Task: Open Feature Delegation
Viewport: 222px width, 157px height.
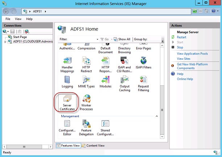Action: pyautogui.click(x=86, y=128)
